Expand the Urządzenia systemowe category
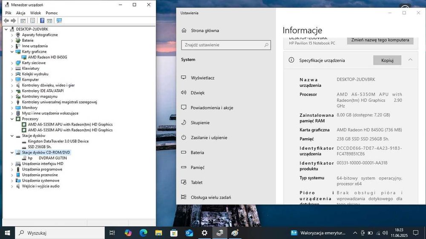 [x=12, y=180]
